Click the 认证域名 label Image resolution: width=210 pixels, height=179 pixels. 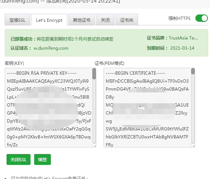(21, 48)
